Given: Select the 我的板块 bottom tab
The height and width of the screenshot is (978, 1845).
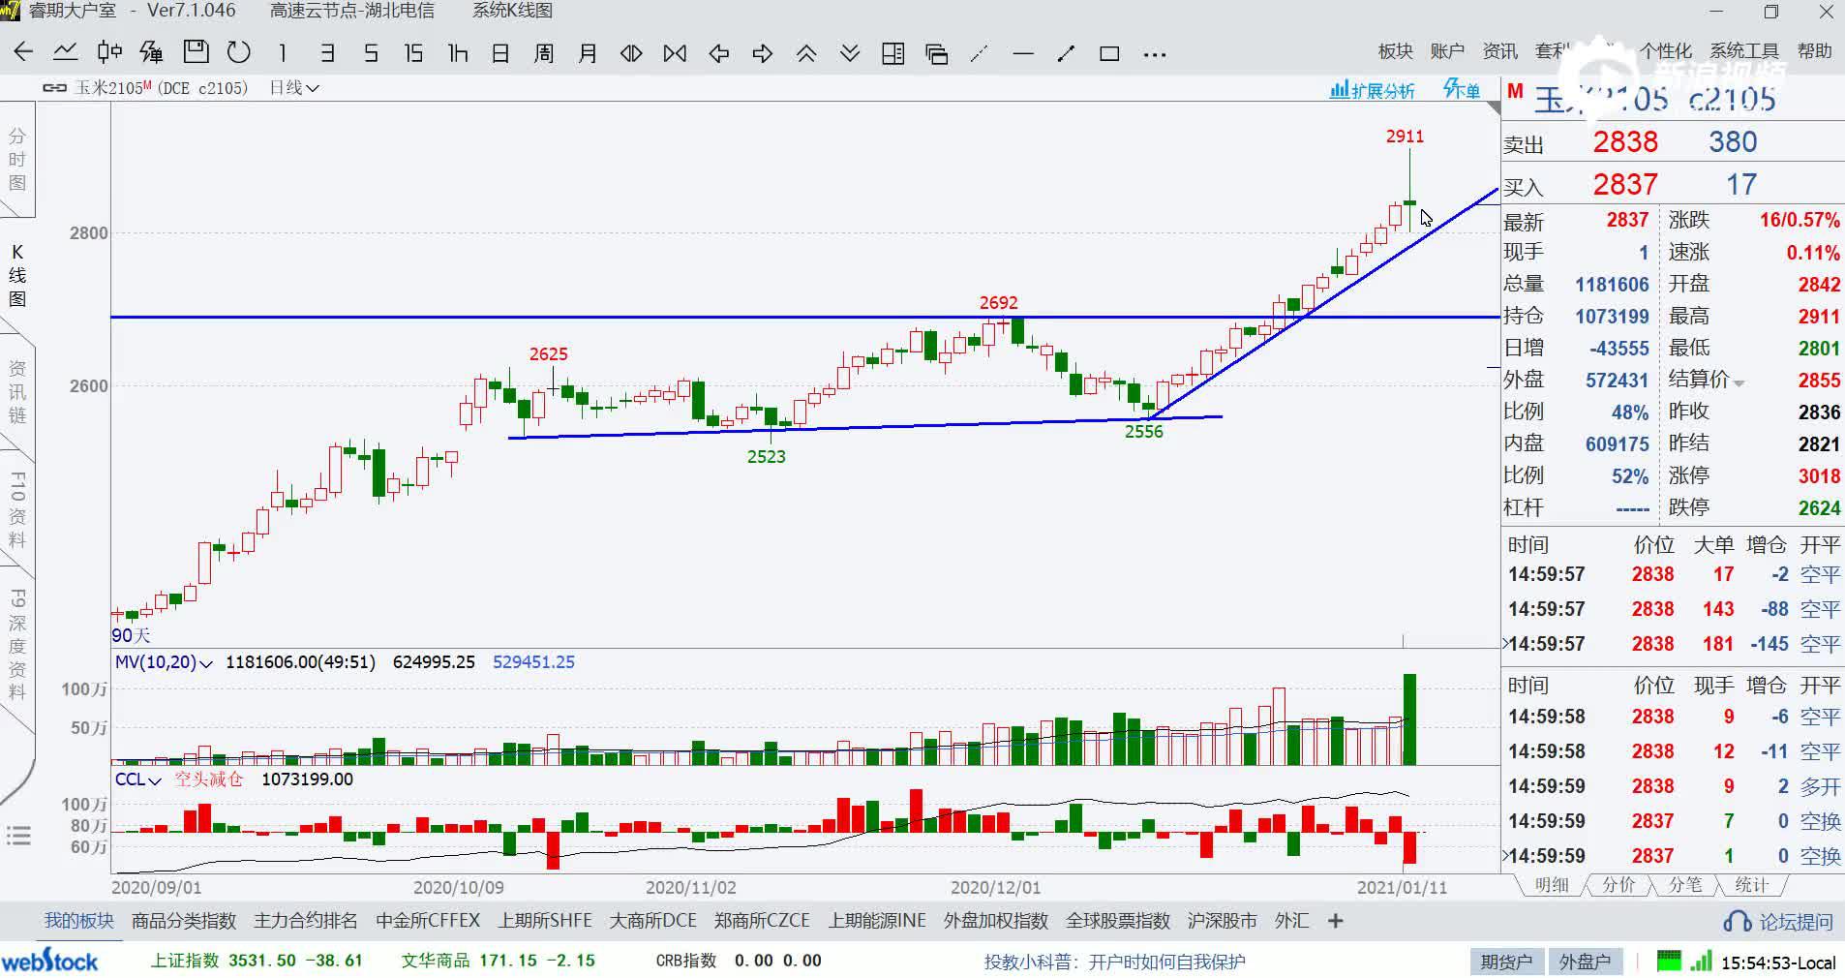Looking at the screenshot, I should point(78,921).
